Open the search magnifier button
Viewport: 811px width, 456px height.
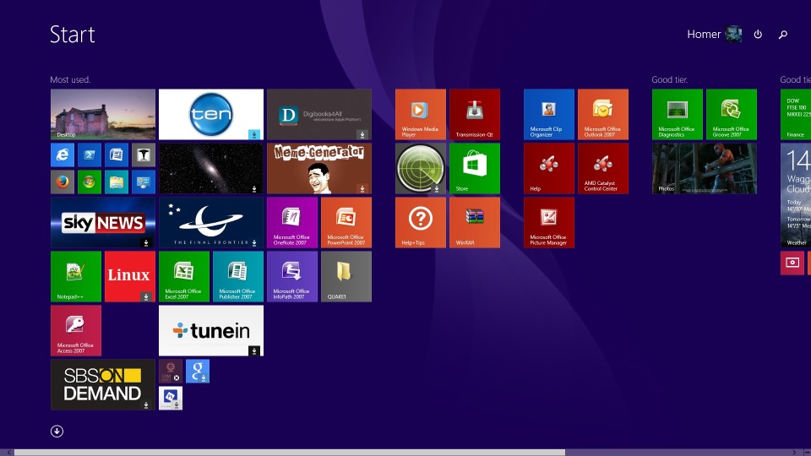coord(783,34)
